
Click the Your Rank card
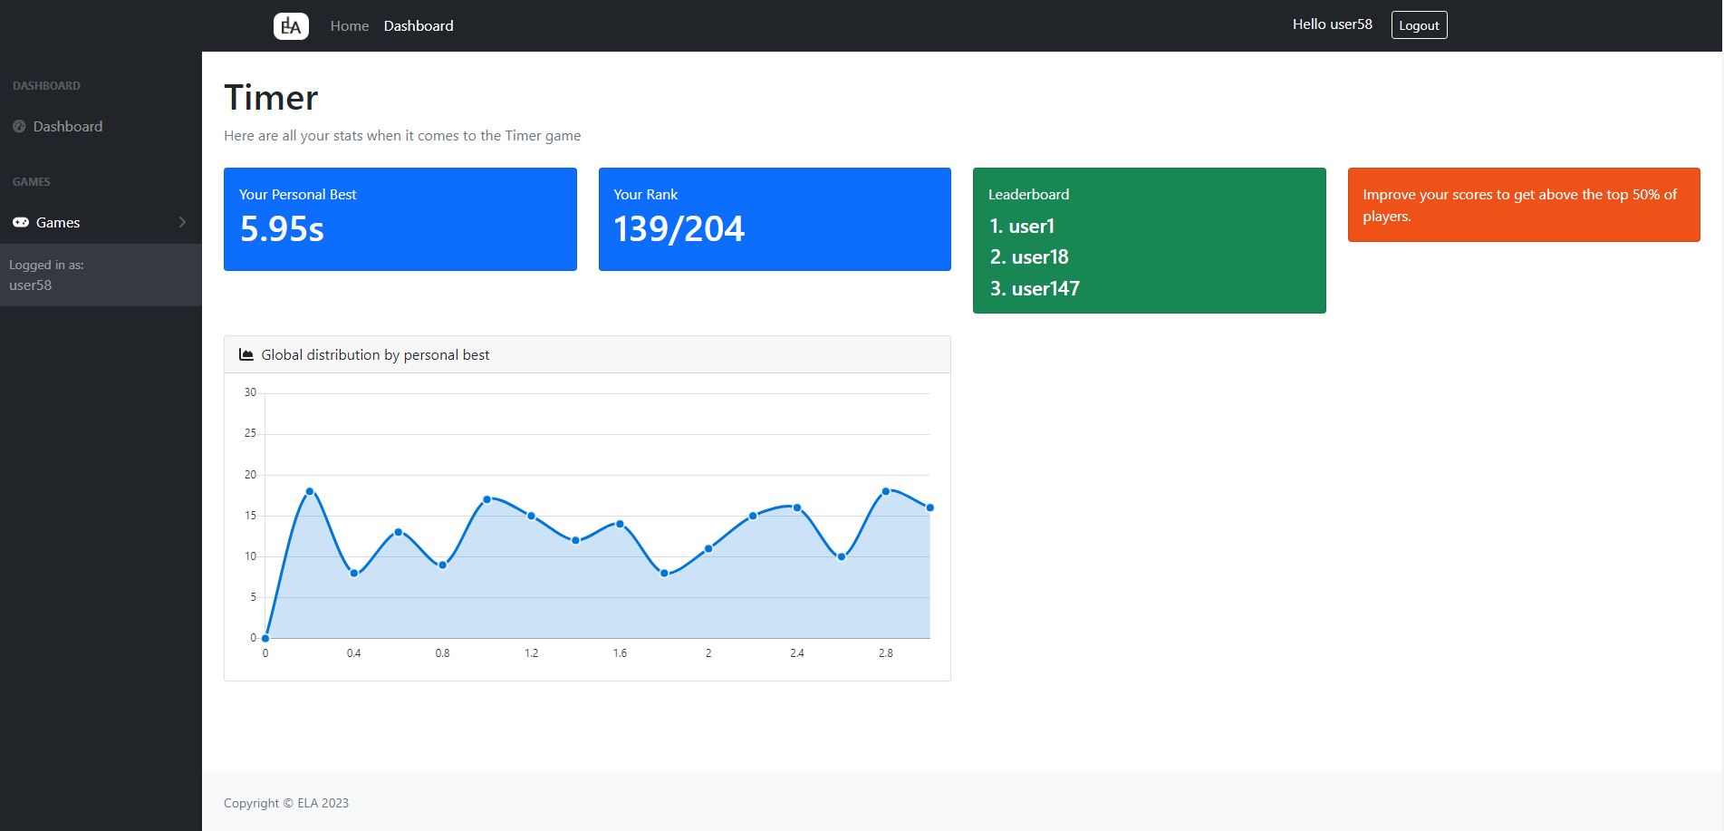775,218
